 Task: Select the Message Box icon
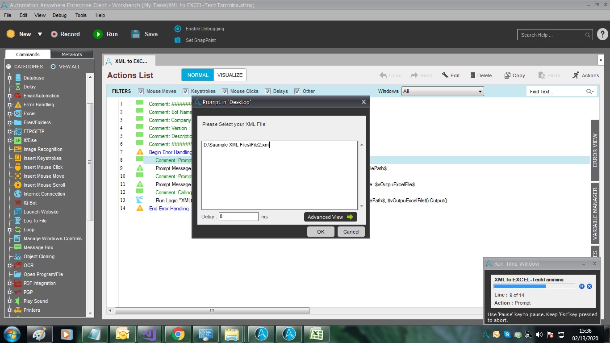click(18, 247)
